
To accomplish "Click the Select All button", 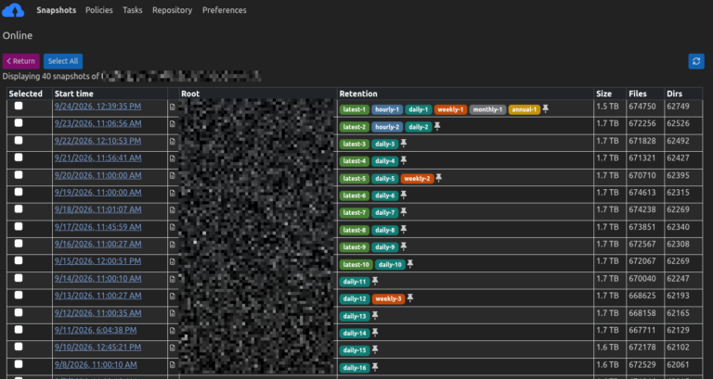I will [63, 61].
